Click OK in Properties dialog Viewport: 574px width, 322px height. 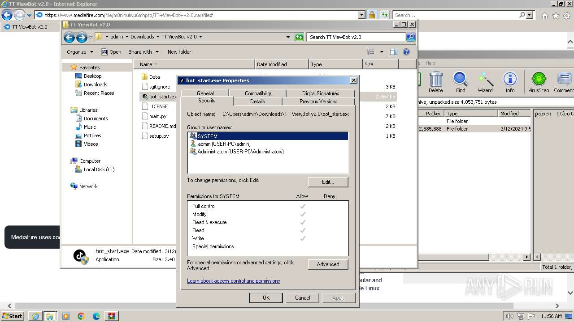[x=266, y=298]
